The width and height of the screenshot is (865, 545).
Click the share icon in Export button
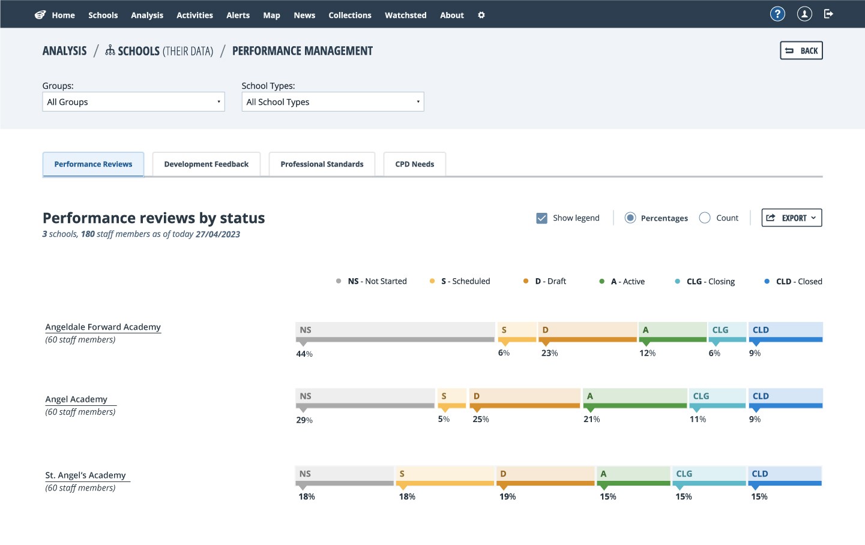771,218
